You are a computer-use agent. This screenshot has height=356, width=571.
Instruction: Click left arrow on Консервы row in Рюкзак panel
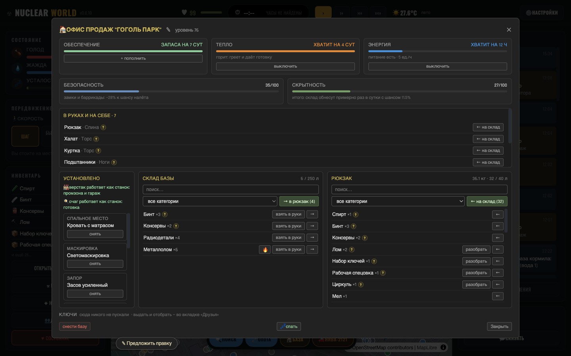coord(498,238)
